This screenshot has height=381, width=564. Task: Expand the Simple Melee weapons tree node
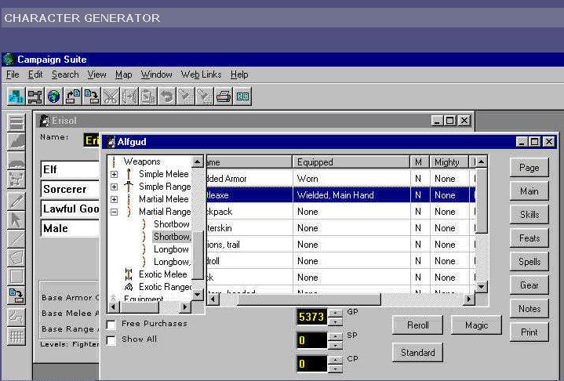[114, 174]
